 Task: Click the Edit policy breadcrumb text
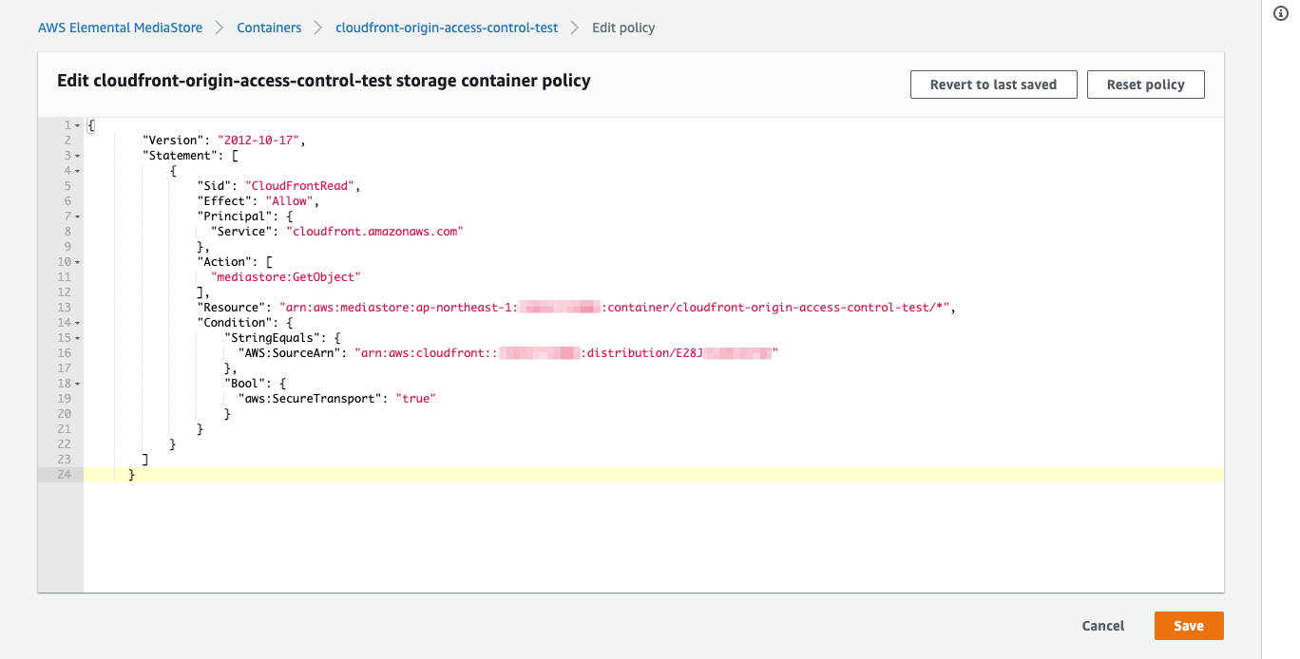(x=623, y=28)
